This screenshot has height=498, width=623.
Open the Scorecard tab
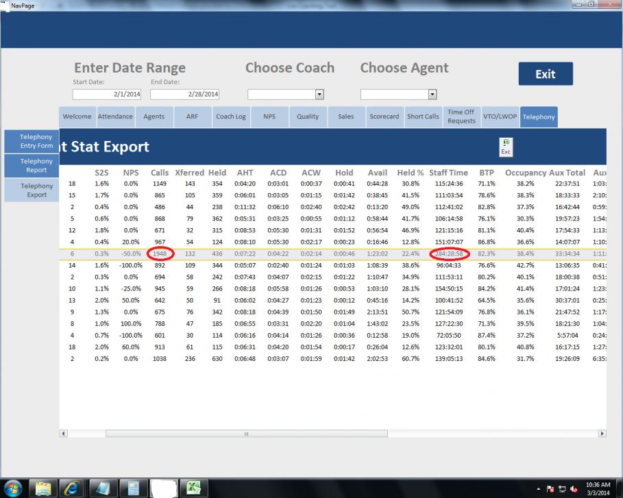click(x=384, y=116)
